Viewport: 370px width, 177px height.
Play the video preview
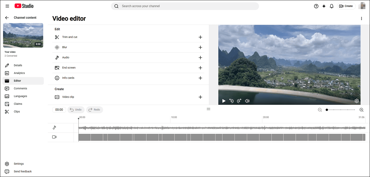(x=224, y=101)
